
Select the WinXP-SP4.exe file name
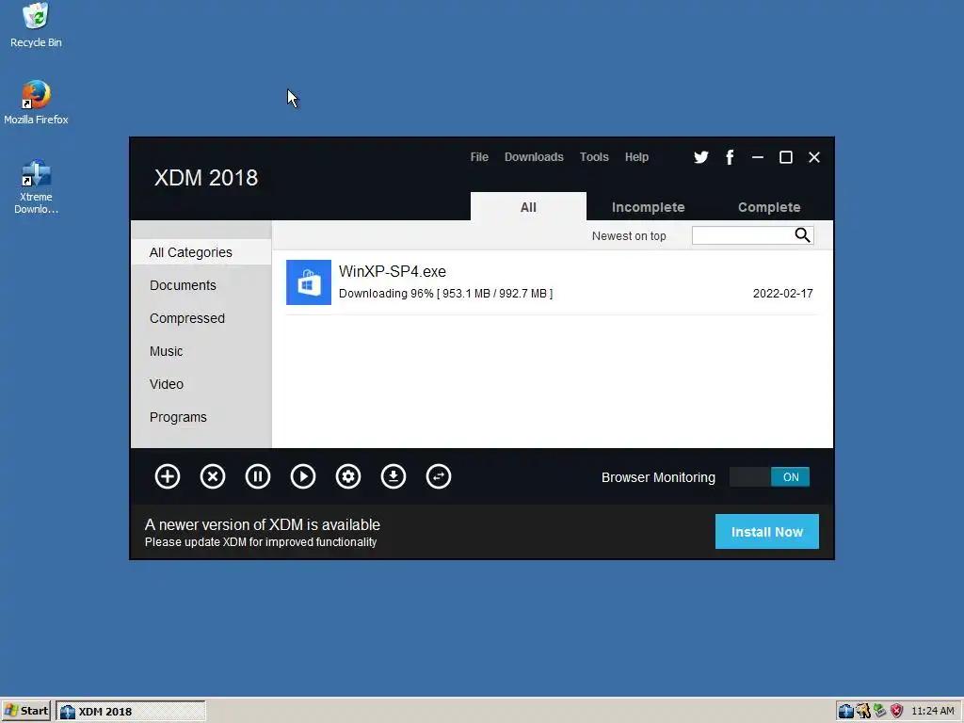point(393,271)
